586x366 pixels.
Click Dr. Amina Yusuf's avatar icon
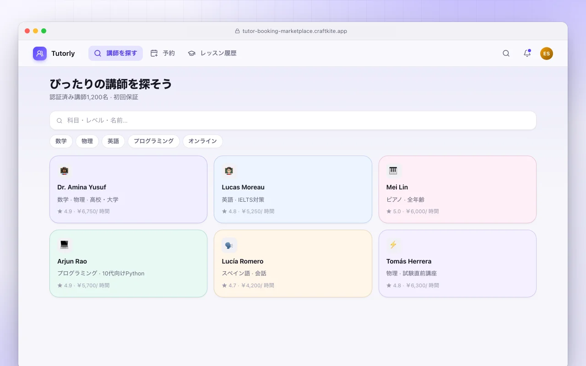coord(65,172)
